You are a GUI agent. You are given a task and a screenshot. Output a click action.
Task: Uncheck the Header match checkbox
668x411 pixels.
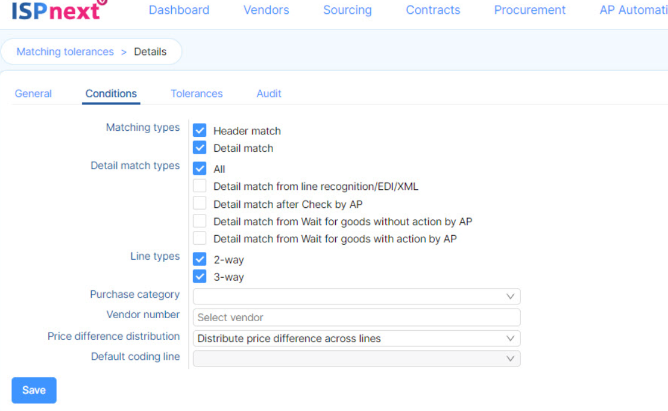[200, 130]
